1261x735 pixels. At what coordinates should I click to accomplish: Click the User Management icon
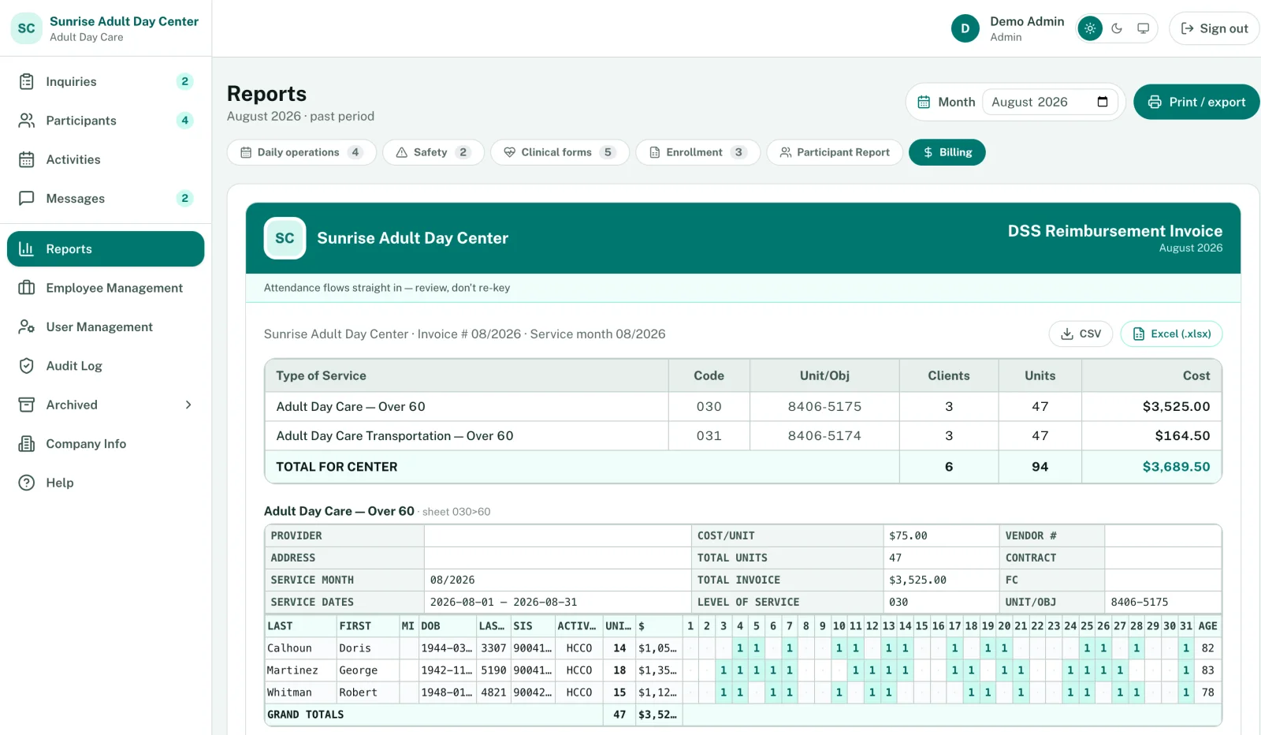27,326
